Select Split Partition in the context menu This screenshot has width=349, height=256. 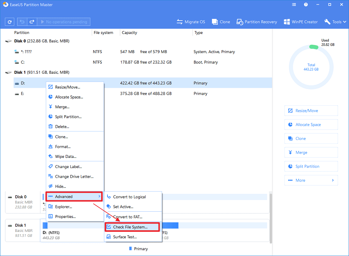68,117
